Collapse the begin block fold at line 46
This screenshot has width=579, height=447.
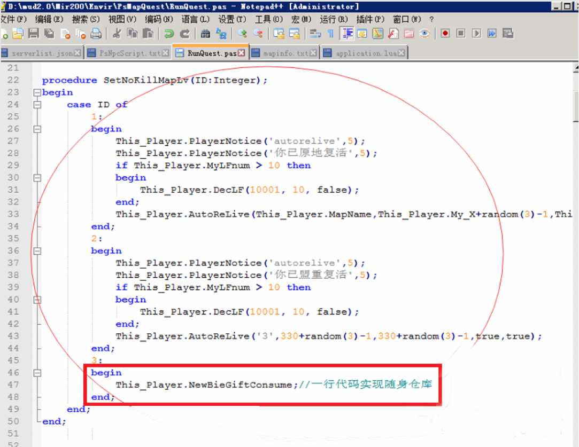click(x=37, y=373)
